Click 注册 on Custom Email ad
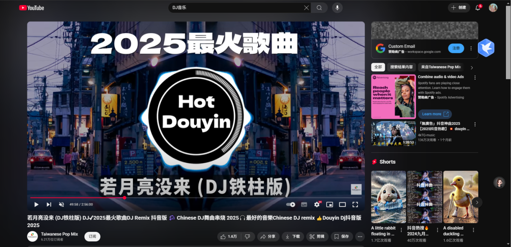The height and width of the screenshot is (247, 511). click(x=456, y=48)
